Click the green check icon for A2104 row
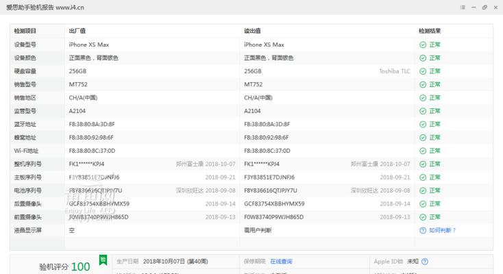Viewport: 503px width, 274px height. point(423,111)
